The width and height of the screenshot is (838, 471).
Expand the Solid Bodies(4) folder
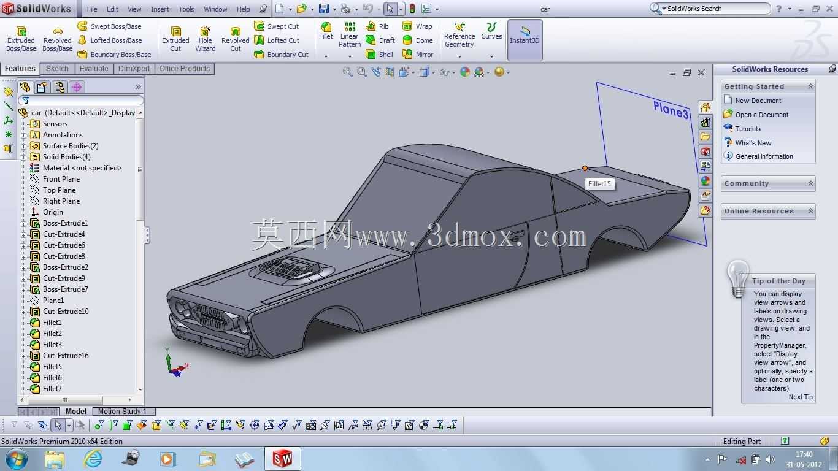pyautogui.click(x=24, y=157)
